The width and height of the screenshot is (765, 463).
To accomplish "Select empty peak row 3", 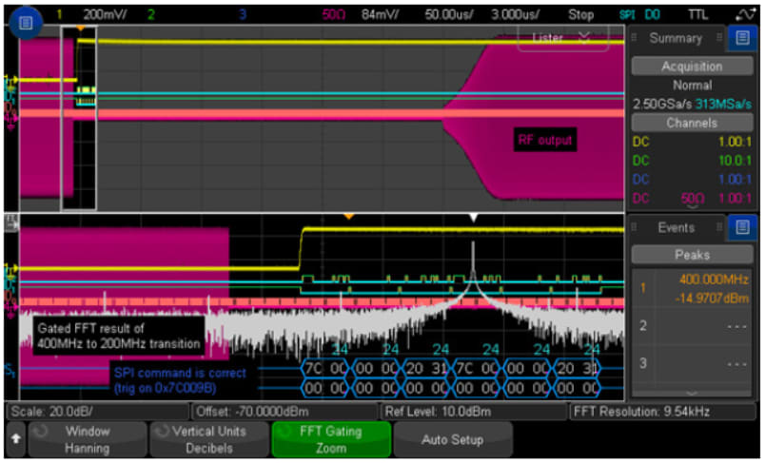I will click(692, 363).
